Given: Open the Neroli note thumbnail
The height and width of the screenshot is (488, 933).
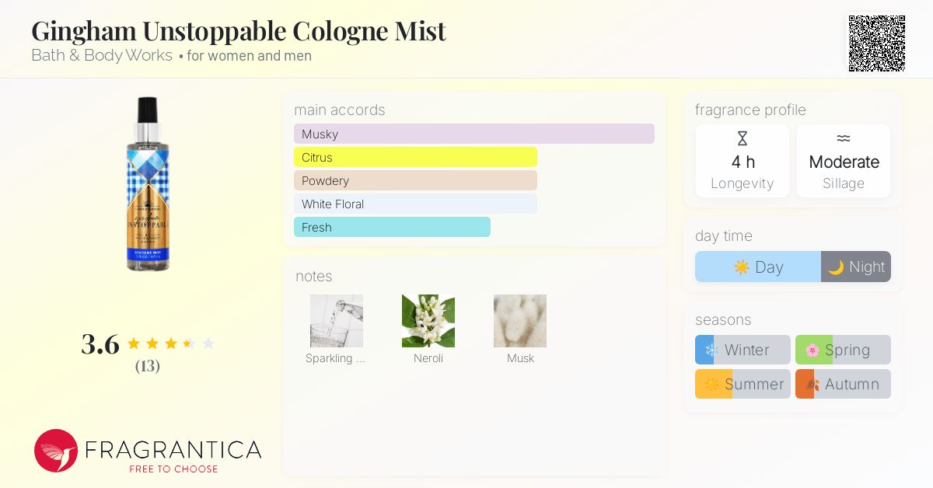Looking at the screenshot, I should tap(428, 321).
